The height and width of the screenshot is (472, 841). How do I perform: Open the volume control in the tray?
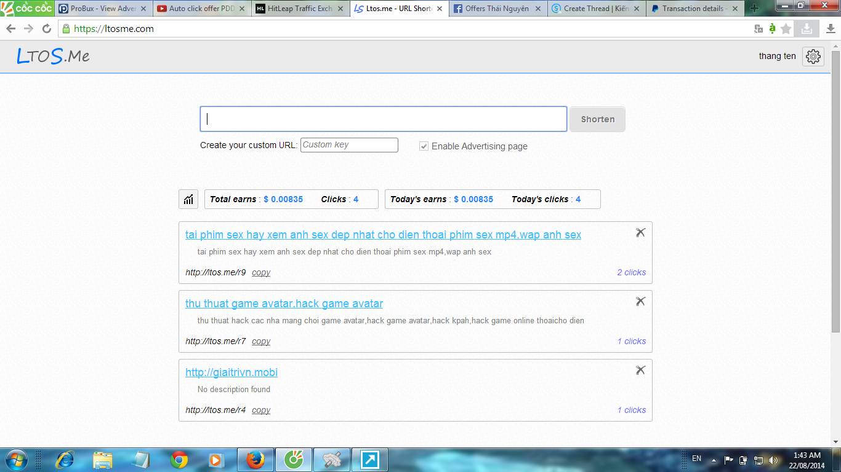[x=773, y=460]
